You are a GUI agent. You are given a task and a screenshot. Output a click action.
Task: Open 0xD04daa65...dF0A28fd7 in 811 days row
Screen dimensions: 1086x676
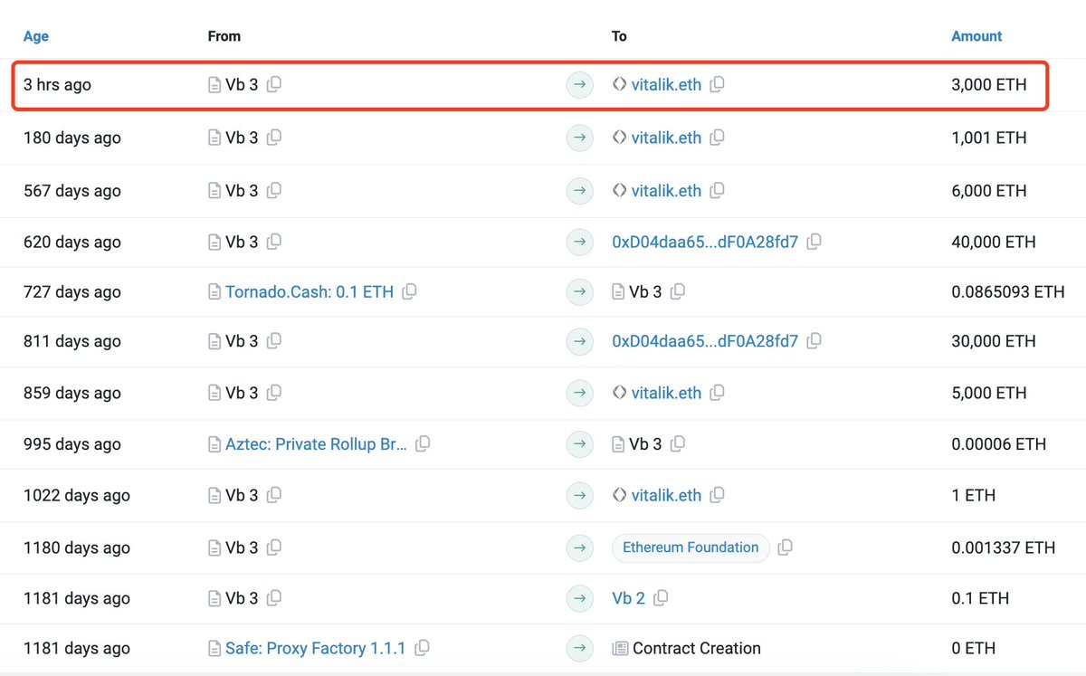pyautogui.click(x=705, y=341)
